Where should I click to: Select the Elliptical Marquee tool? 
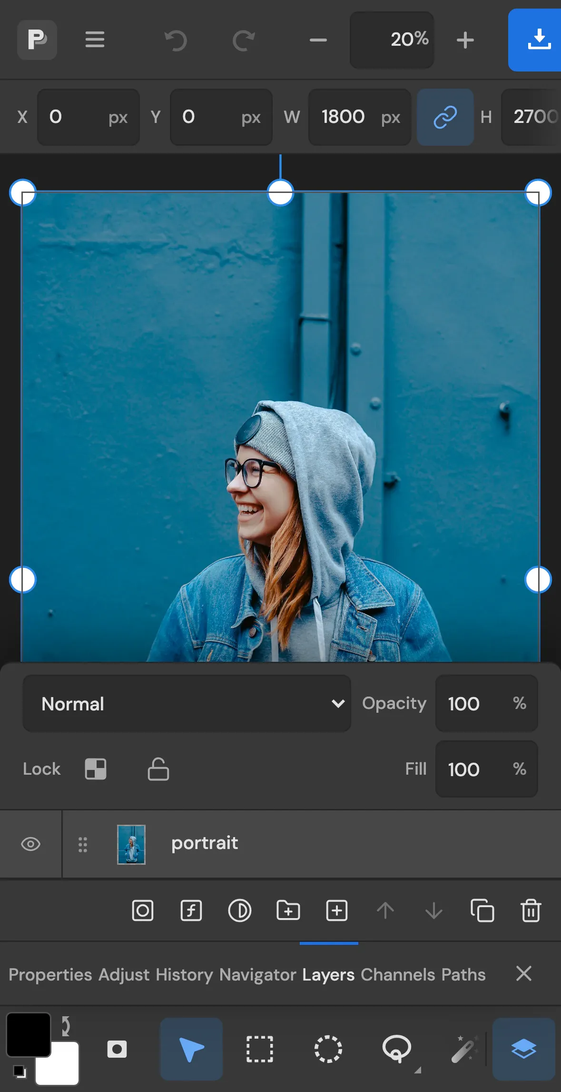[328, 1049]
